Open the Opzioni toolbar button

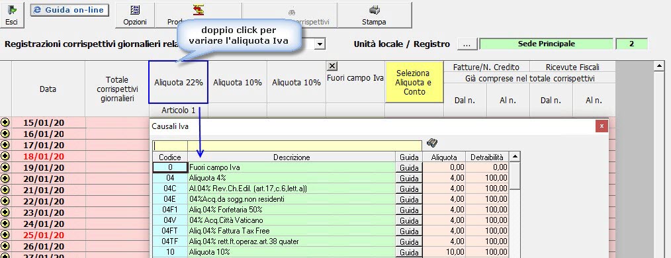(x=135, y=15)
